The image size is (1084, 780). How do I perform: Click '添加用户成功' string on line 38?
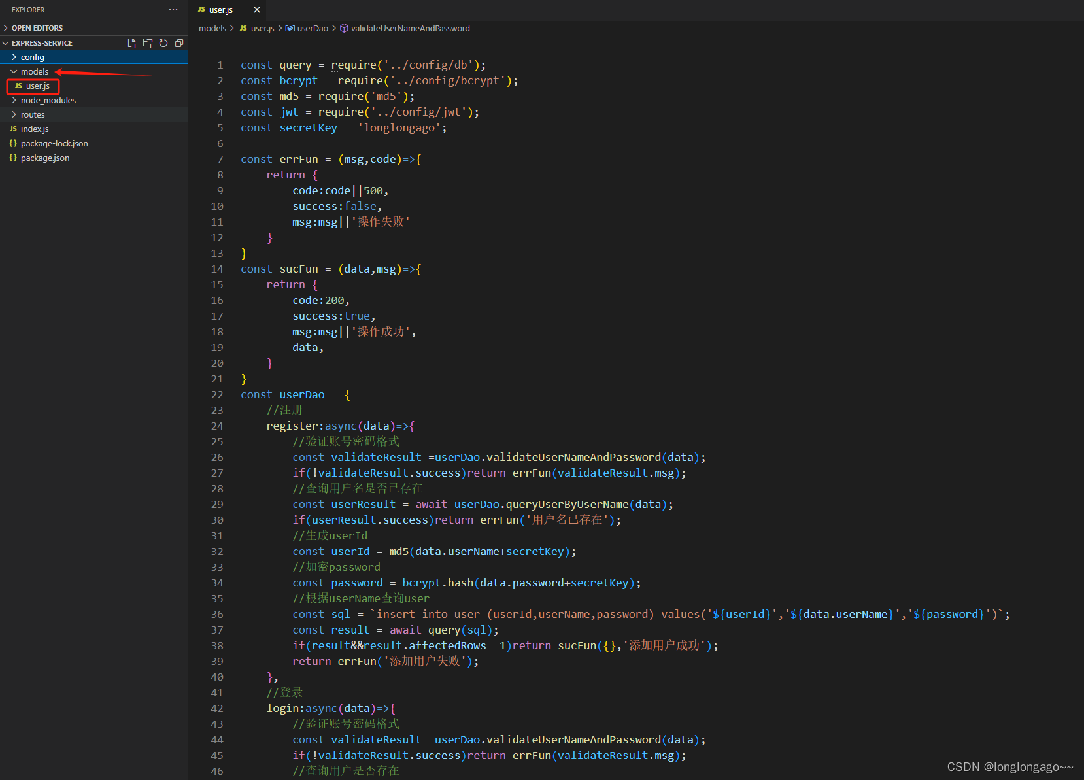coord(664,645)
